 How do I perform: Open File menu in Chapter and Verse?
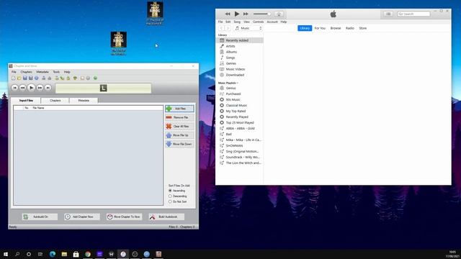point(14,72)
